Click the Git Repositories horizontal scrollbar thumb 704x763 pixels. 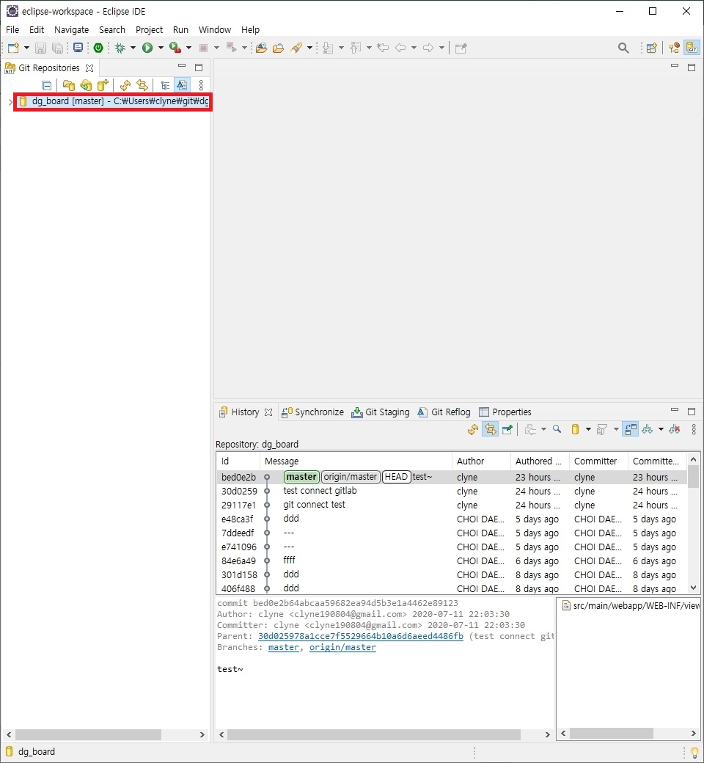tap(88, 735)
